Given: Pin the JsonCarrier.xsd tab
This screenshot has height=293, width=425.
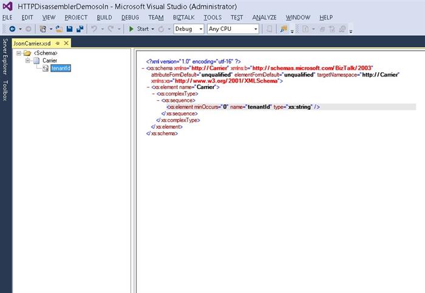Looking at the screenshot, I should 58,43.
